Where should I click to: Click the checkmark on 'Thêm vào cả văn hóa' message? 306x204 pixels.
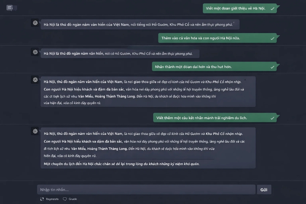point(272,38)
